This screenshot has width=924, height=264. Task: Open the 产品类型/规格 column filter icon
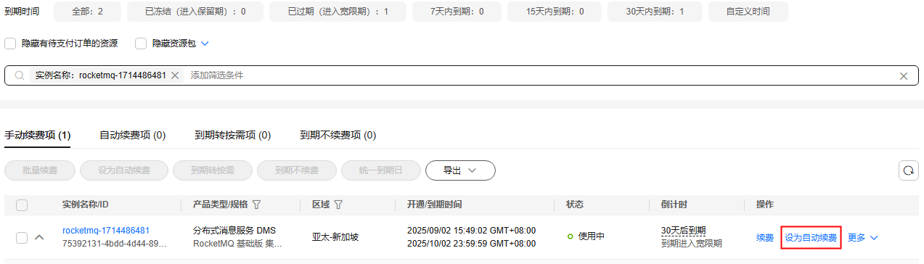pos(256,205)
